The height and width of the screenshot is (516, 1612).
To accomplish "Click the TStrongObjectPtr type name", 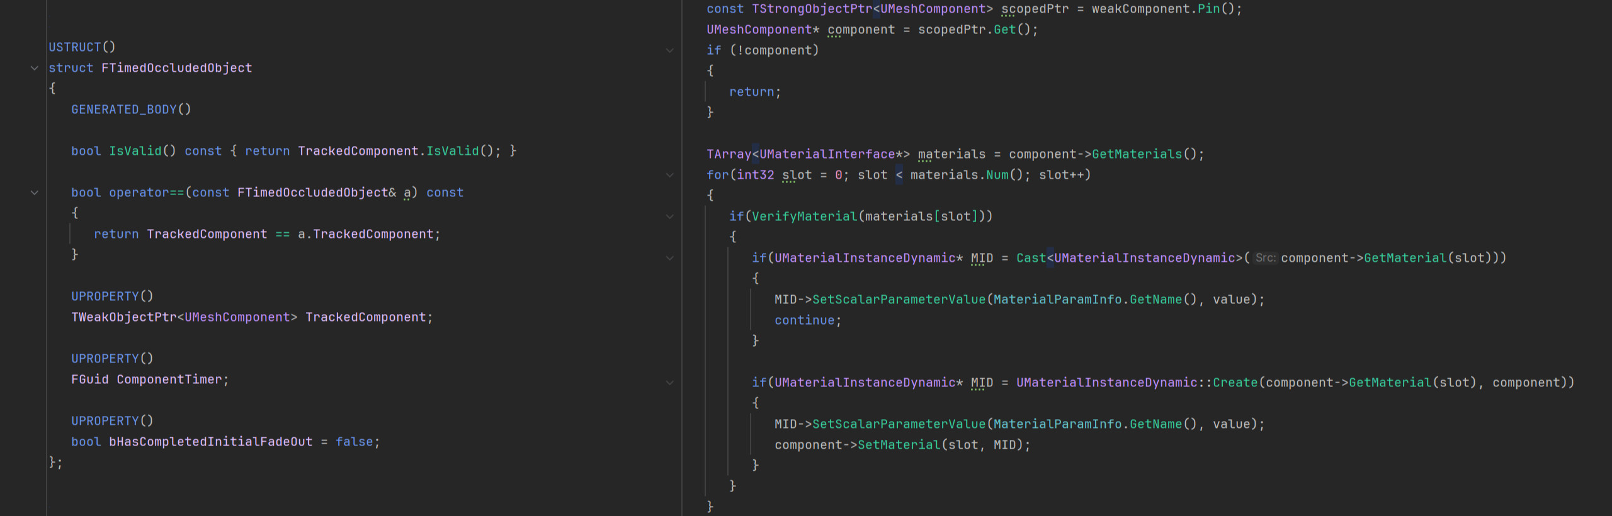I will (x=812, y=9).
